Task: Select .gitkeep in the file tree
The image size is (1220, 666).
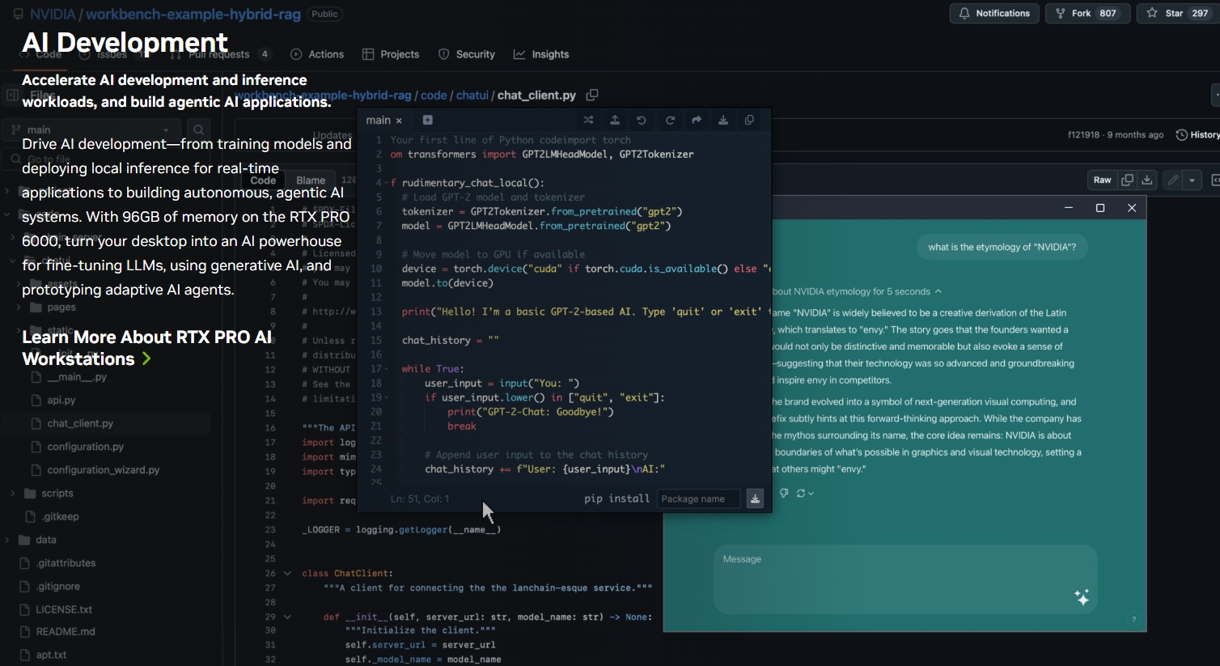Action: [x=61, y=516]
